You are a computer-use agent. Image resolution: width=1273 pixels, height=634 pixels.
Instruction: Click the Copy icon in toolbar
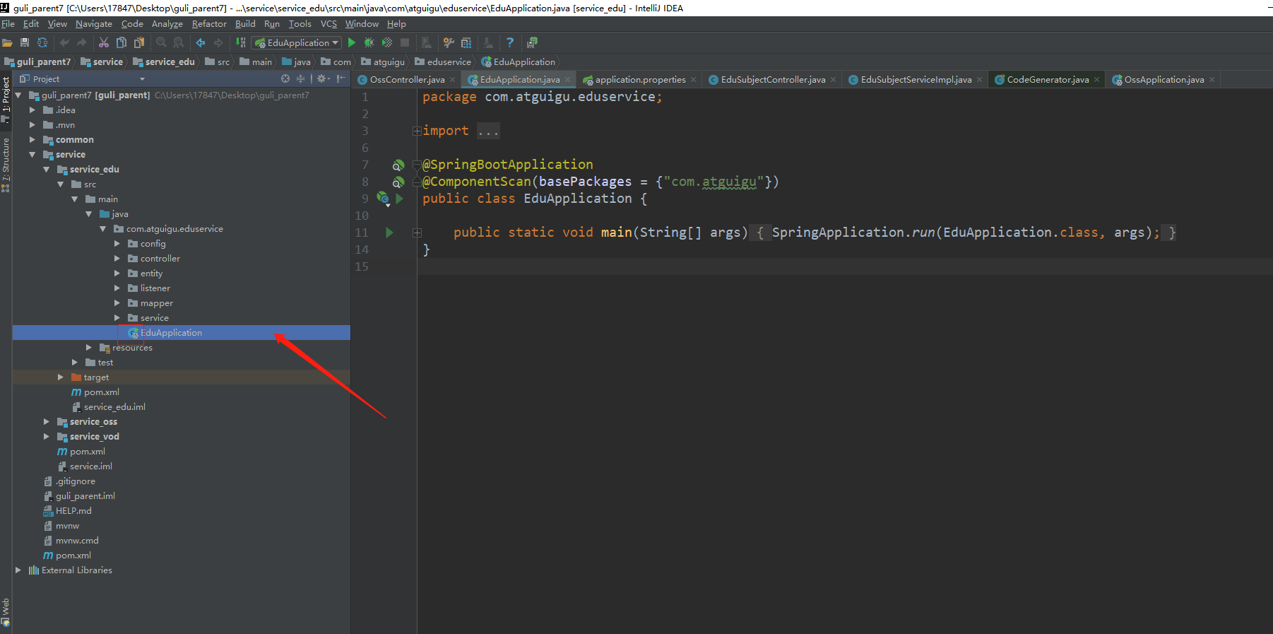[x=122, y=42]
